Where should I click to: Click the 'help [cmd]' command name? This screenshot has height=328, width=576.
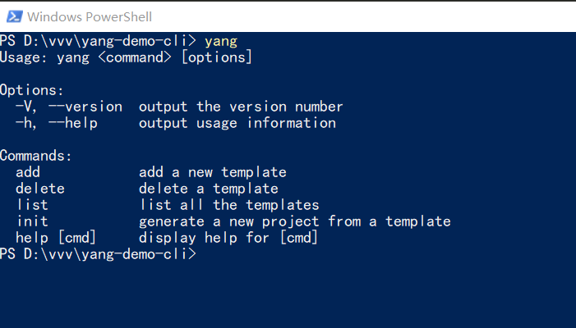(56, 238)
